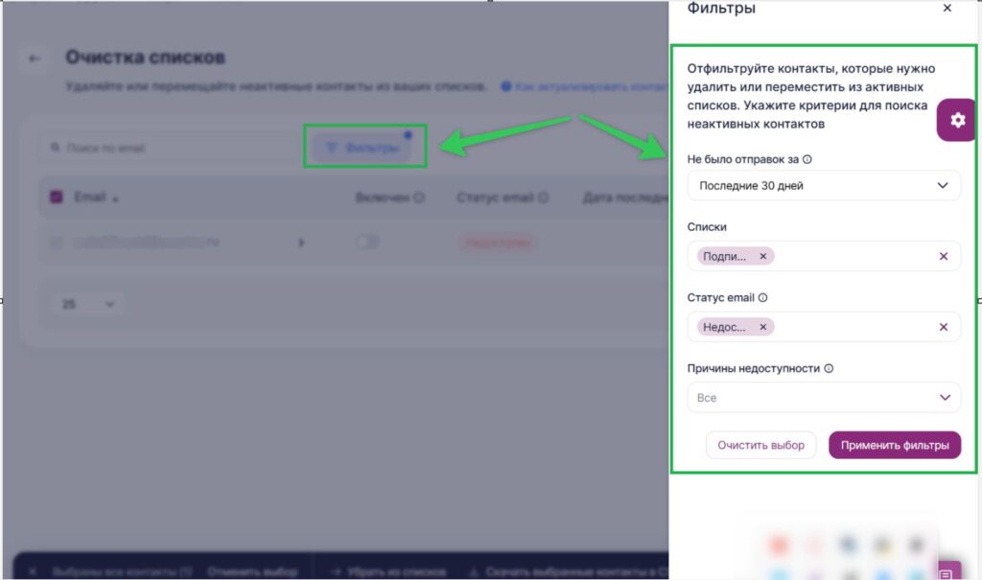Click the Очистить выбор button
The image size is (982, 580).
point(760,446)
